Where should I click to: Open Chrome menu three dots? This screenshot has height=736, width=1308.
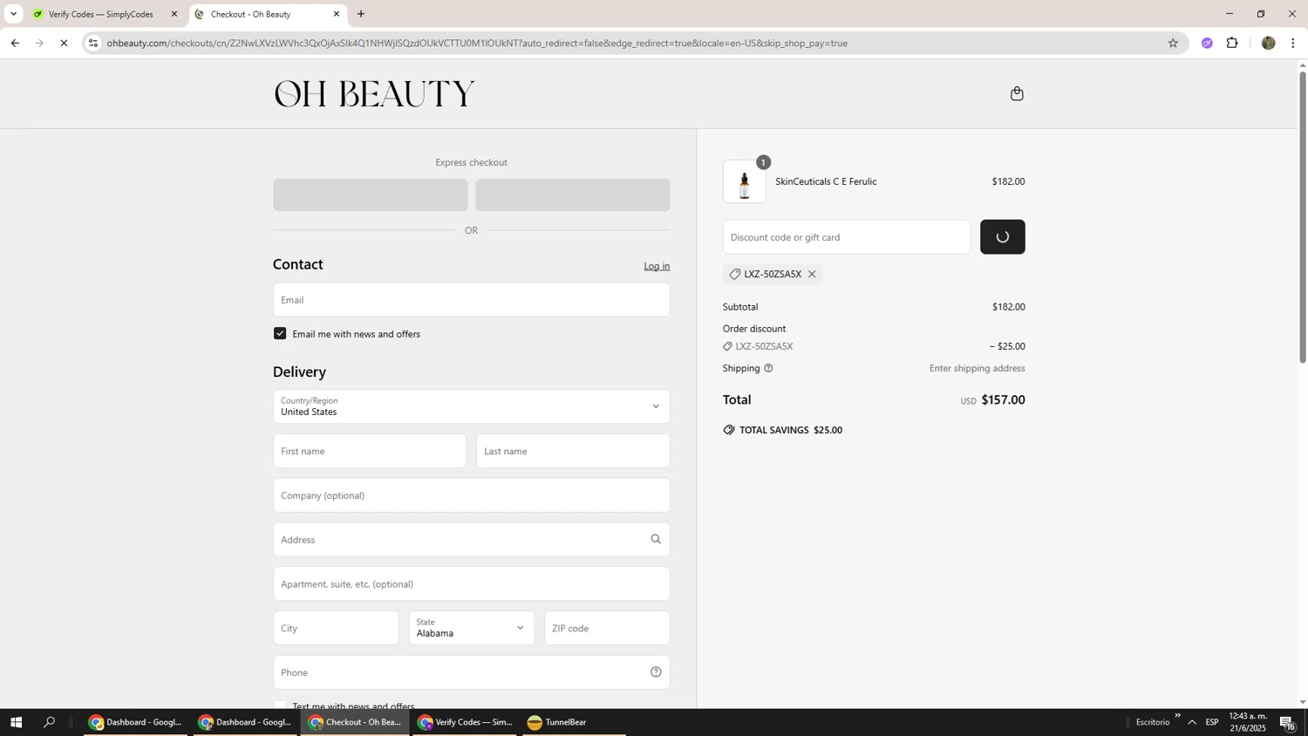click(1292, 43)
